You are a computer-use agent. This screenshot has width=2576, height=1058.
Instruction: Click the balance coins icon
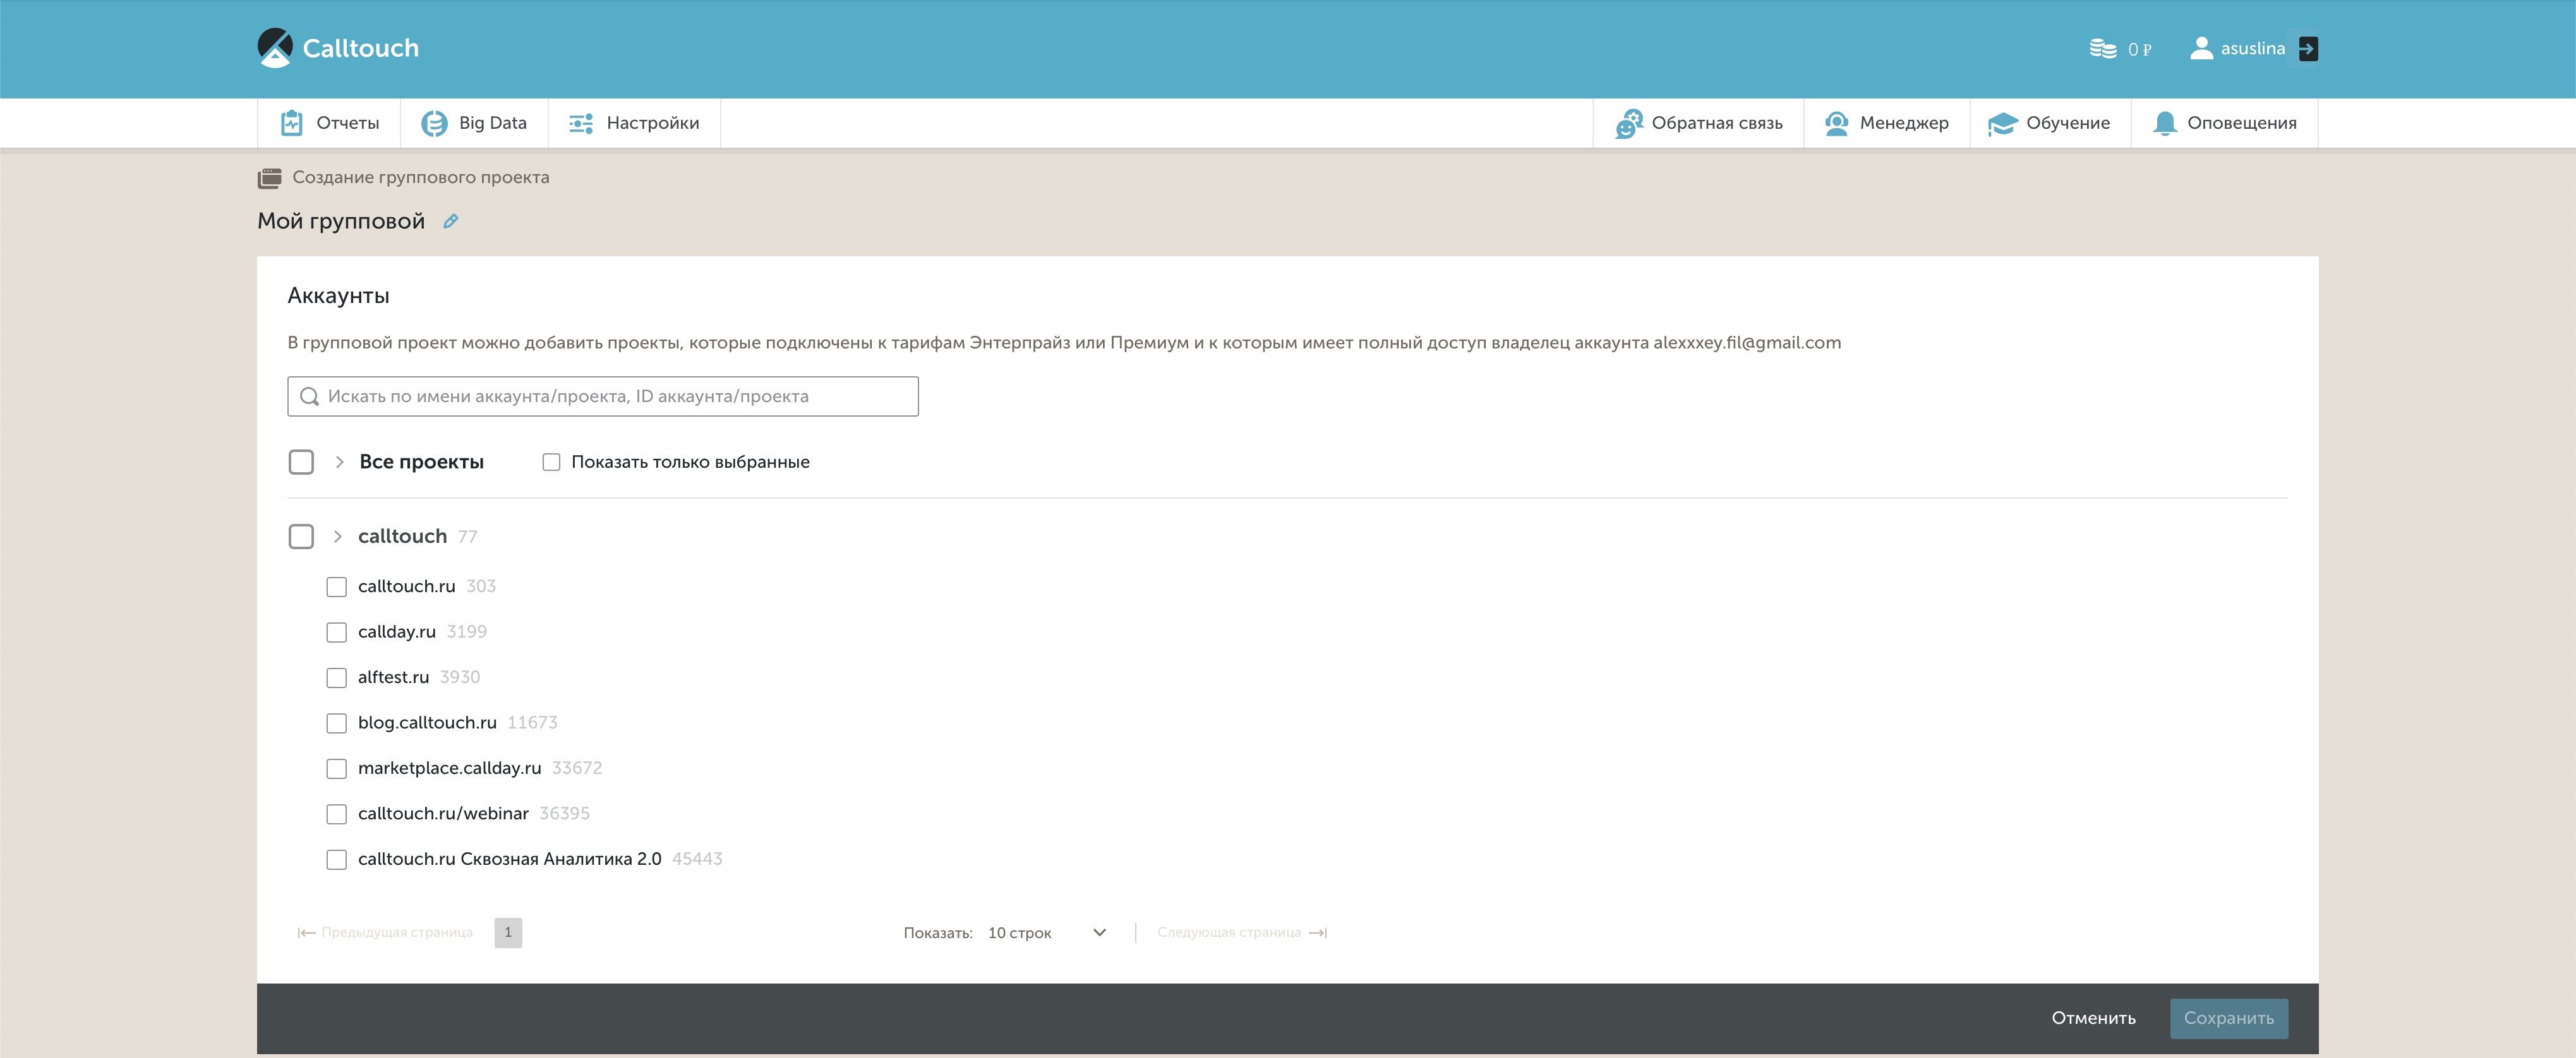point(2103,48)
